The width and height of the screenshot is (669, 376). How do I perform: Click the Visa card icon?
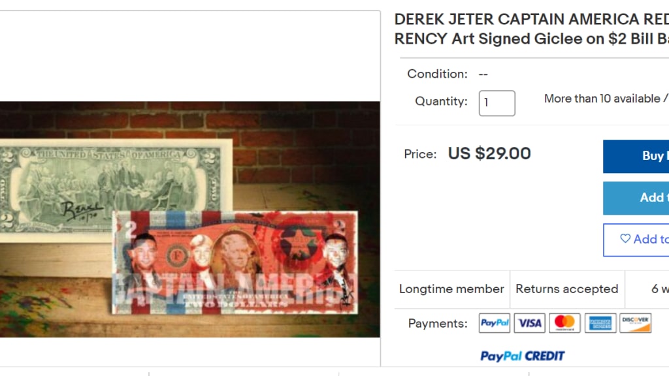pos(529,322)
